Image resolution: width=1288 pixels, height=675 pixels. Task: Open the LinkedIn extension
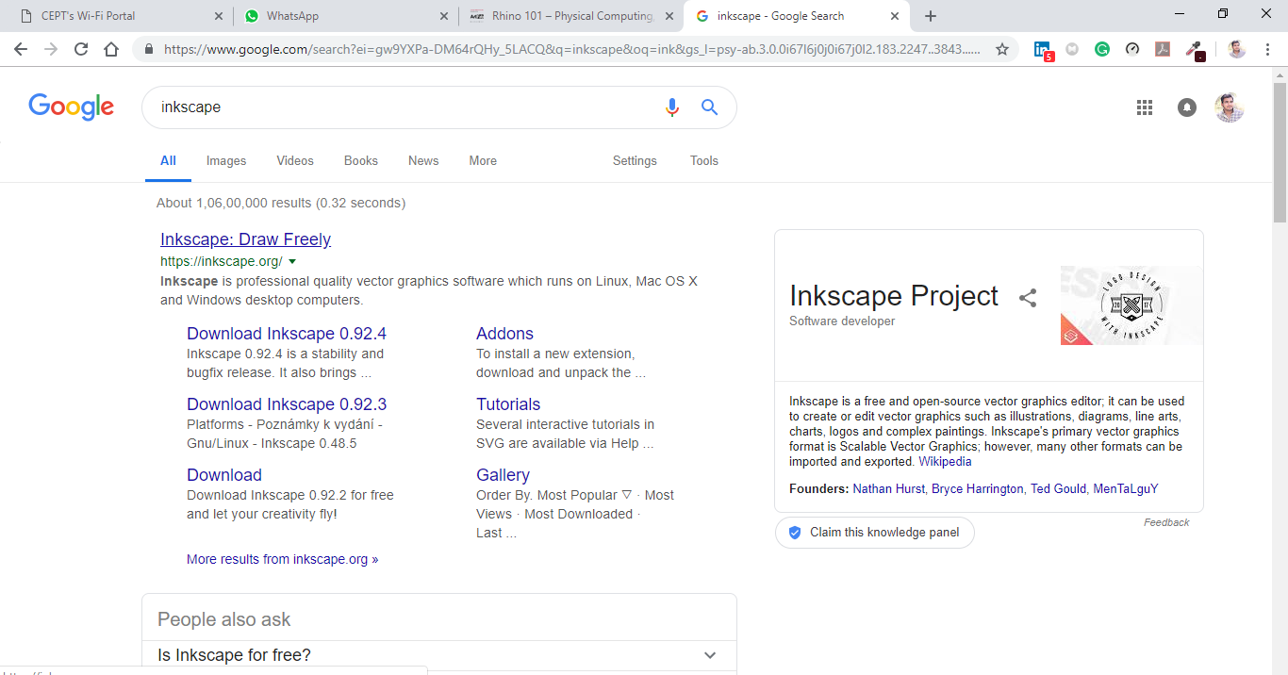(1042, 50)
